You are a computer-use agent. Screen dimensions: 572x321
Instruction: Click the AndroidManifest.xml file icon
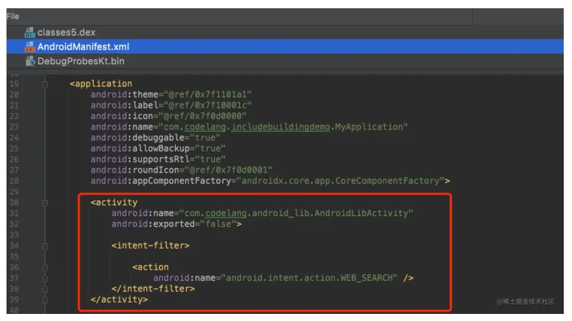(x=30, y=47)
